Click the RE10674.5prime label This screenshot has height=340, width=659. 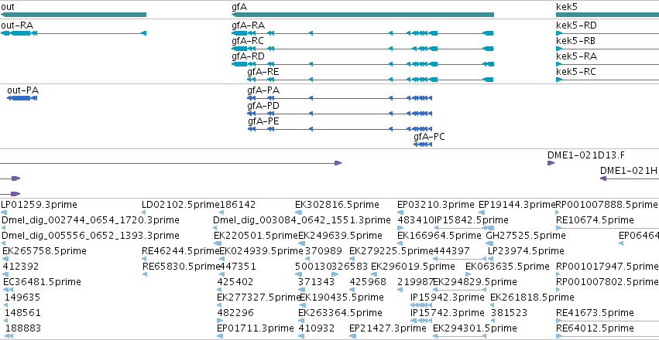click(595, 220)
